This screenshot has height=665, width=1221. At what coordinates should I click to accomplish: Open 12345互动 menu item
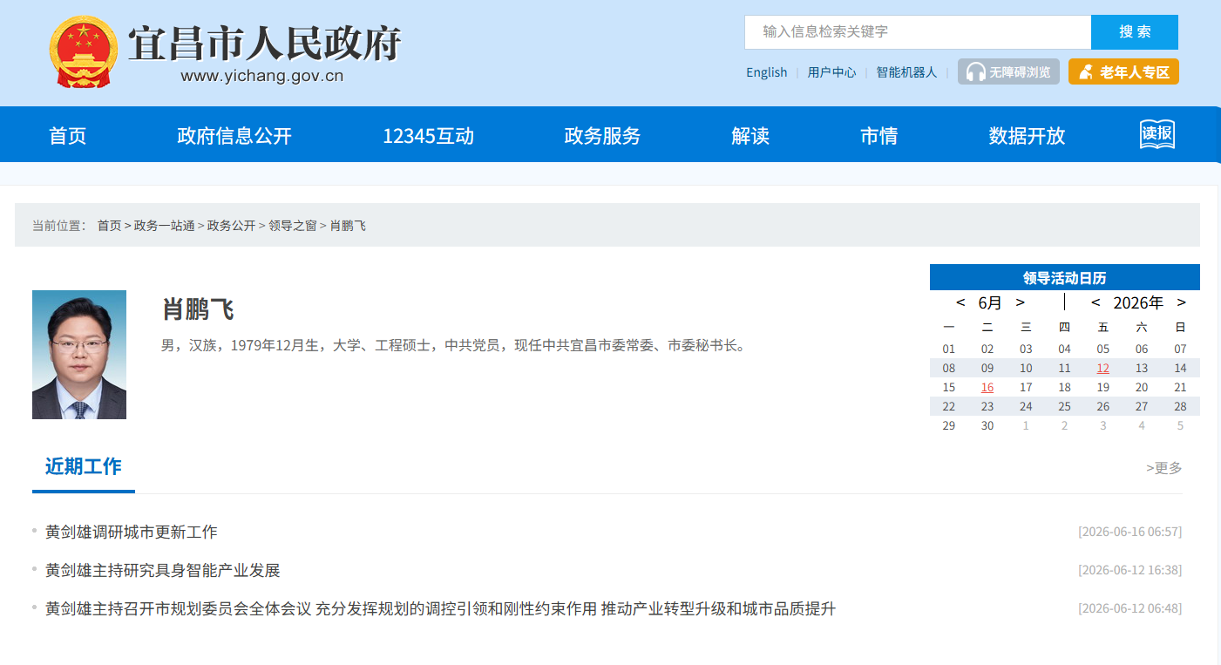pos(428,136)
